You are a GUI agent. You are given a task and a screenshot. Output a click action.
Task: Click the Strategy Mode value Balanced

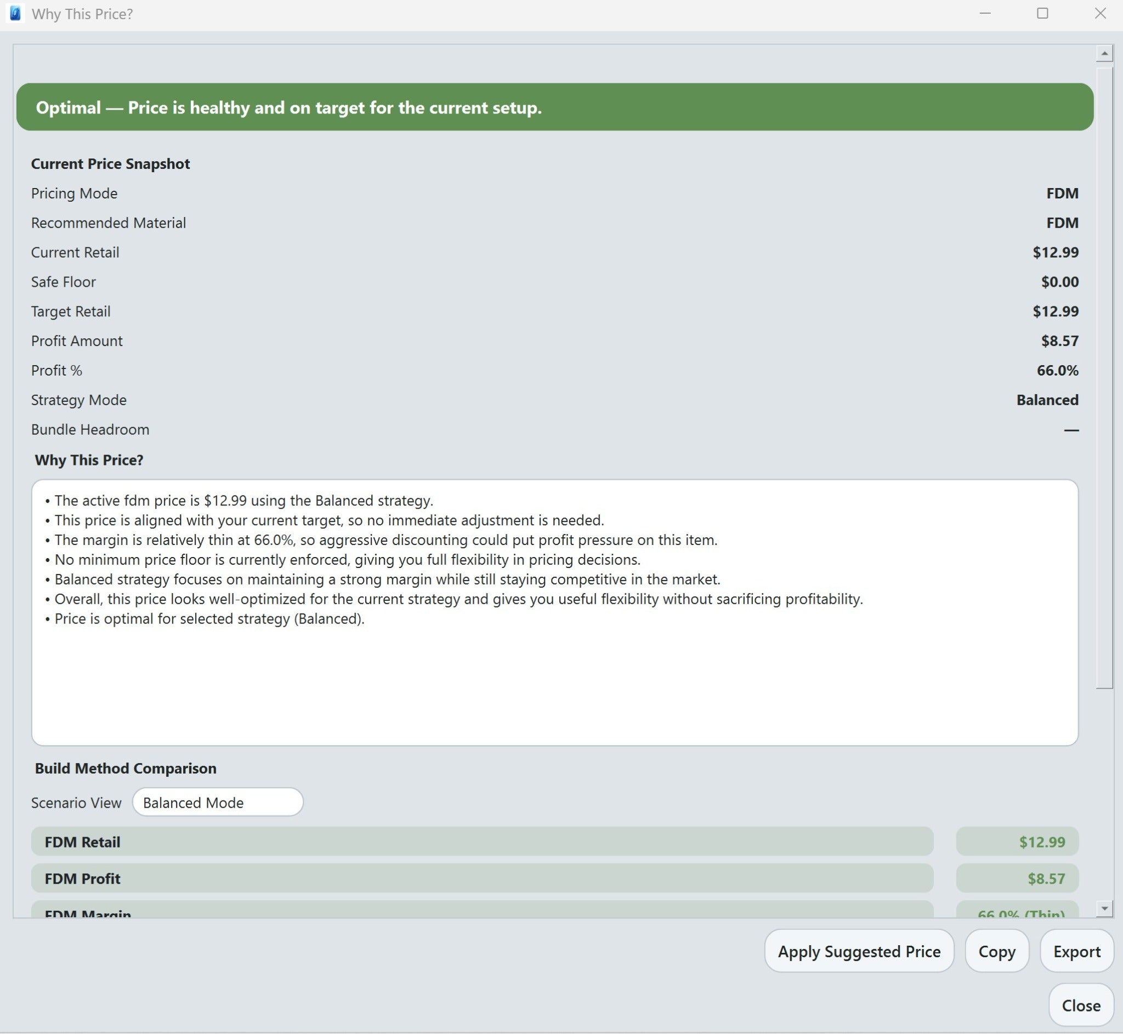click(x=1047, y=400)
